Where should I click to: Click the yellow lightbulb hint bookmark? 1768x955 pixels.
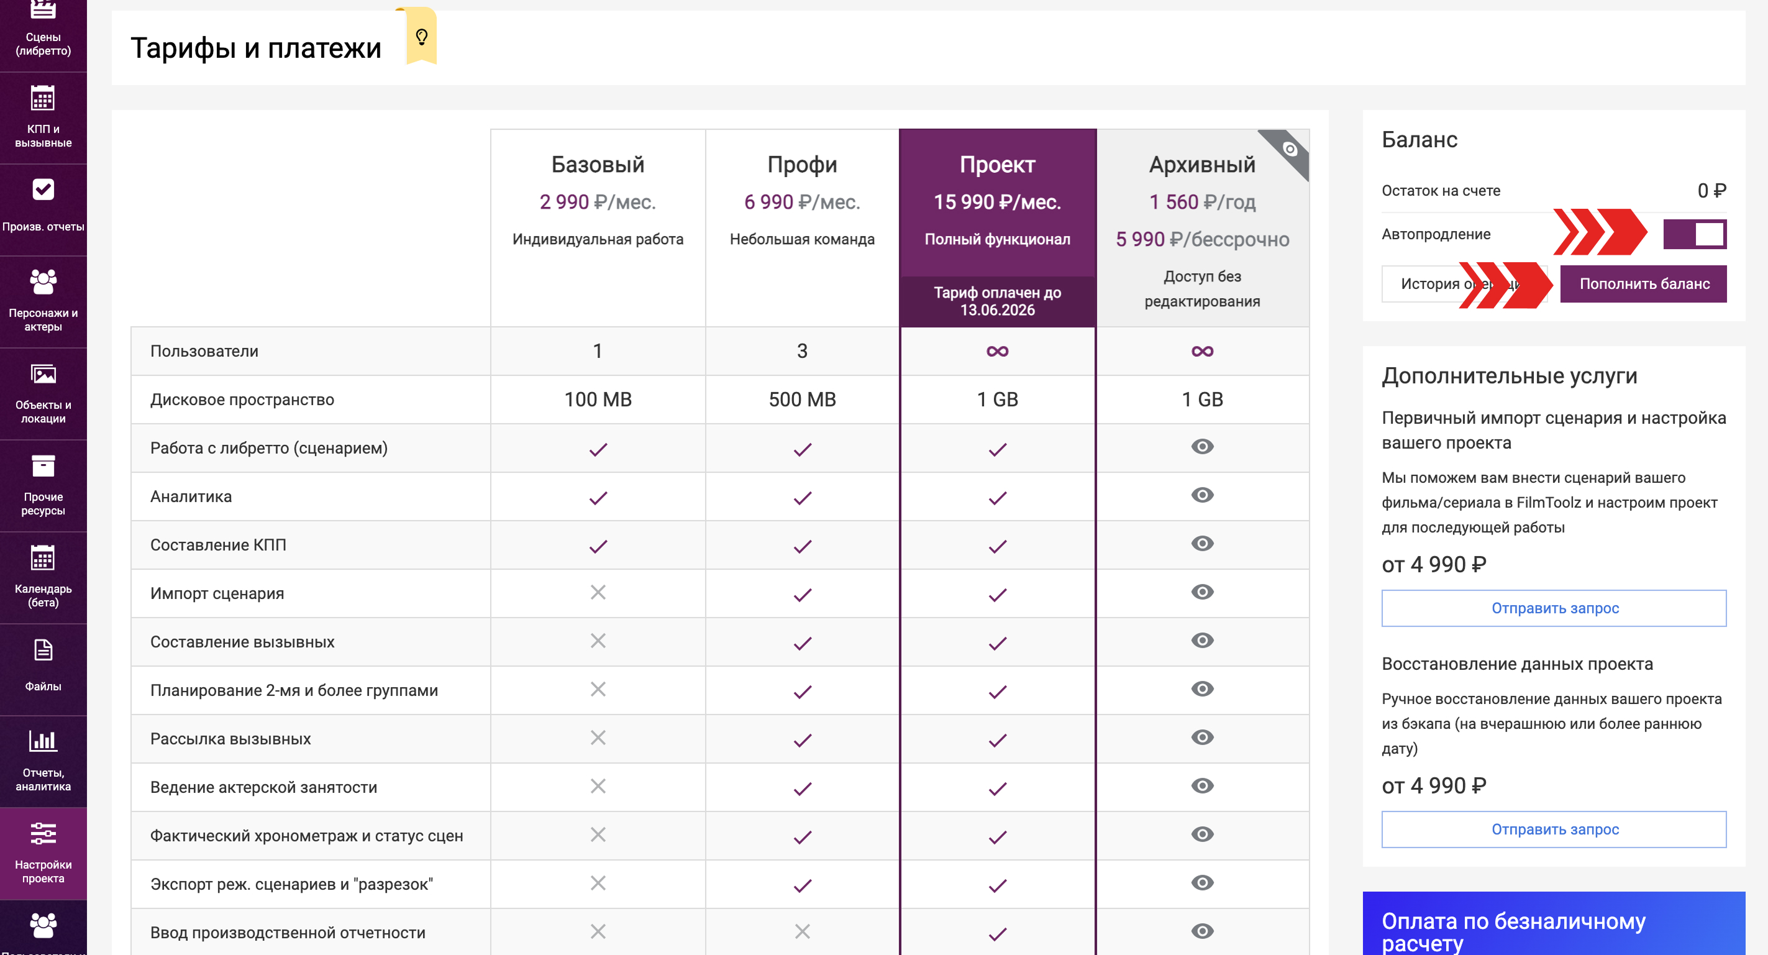(421, 37)
